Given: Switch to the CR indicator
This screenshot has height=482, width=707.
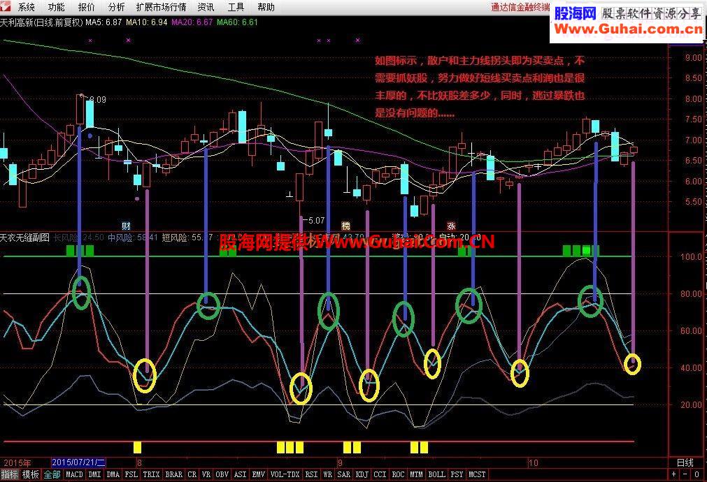Looking at the screenshot, I should pos(192,474).
